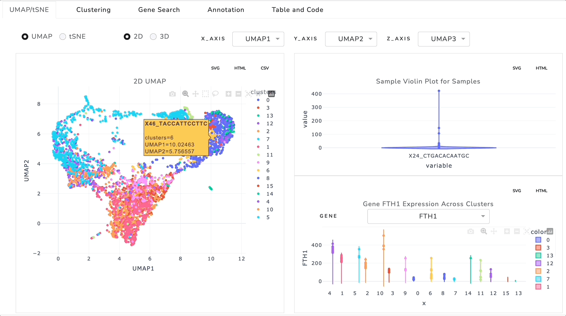Open the Y_AXIS UMAP2 dropdown
This screenshot has width=566, height=316.
coord(351,39)
